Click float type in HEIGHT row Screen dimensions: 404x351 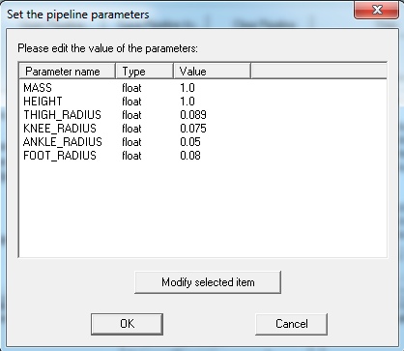131,102
